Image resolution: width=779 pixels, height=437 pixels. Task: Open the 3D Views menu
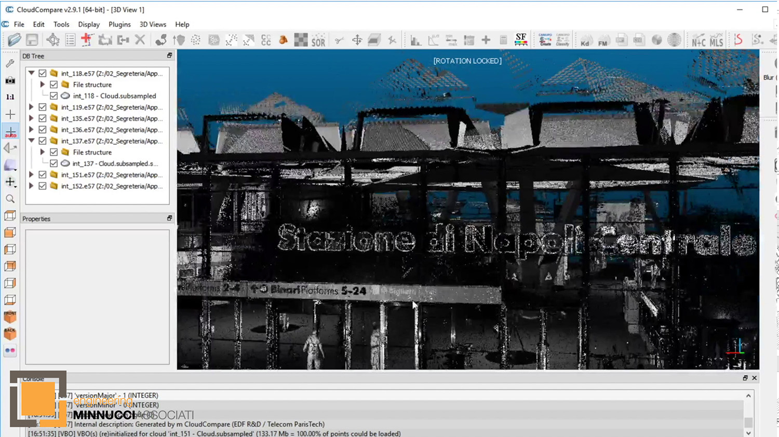(153, 24)
